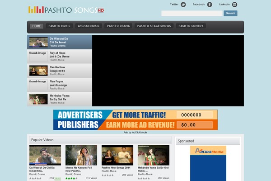
Task: Select Pashto New Songs 2014 playlist item
Action: (60, 71)
